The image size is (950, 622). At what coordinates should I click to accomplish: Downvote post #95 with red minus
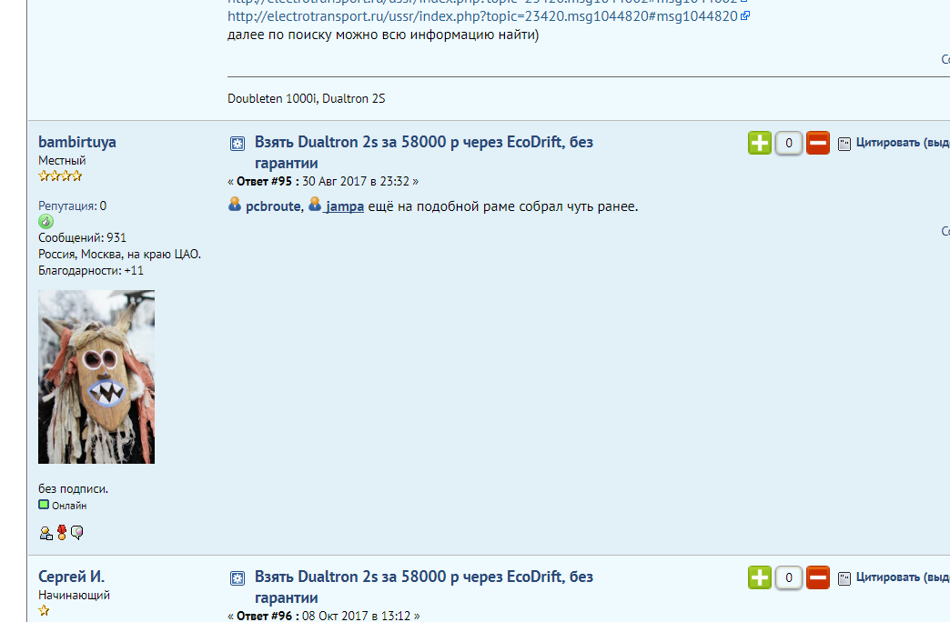[817, 143]
